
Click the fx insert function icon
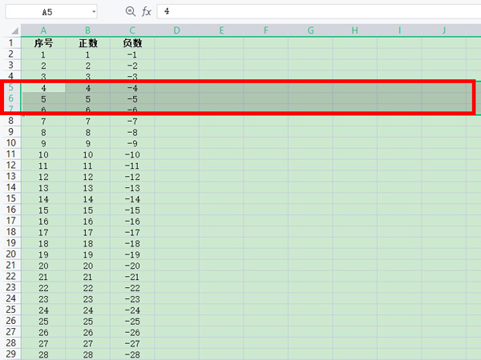(146, 12)
